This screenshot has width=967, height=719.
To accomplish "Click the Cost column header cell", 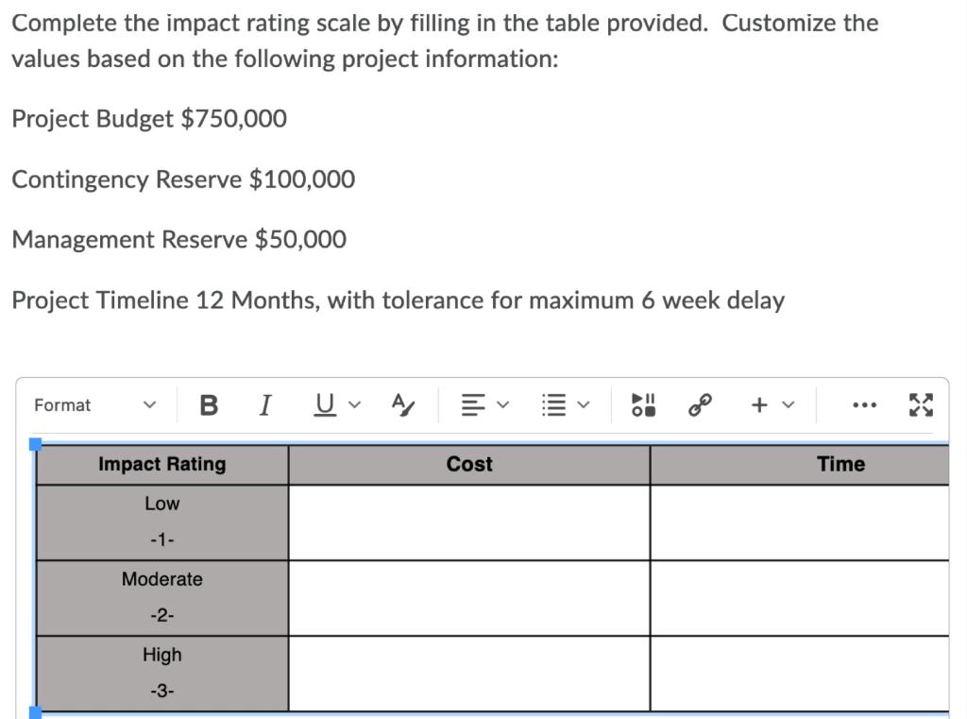I will click(x=468, y=464).
